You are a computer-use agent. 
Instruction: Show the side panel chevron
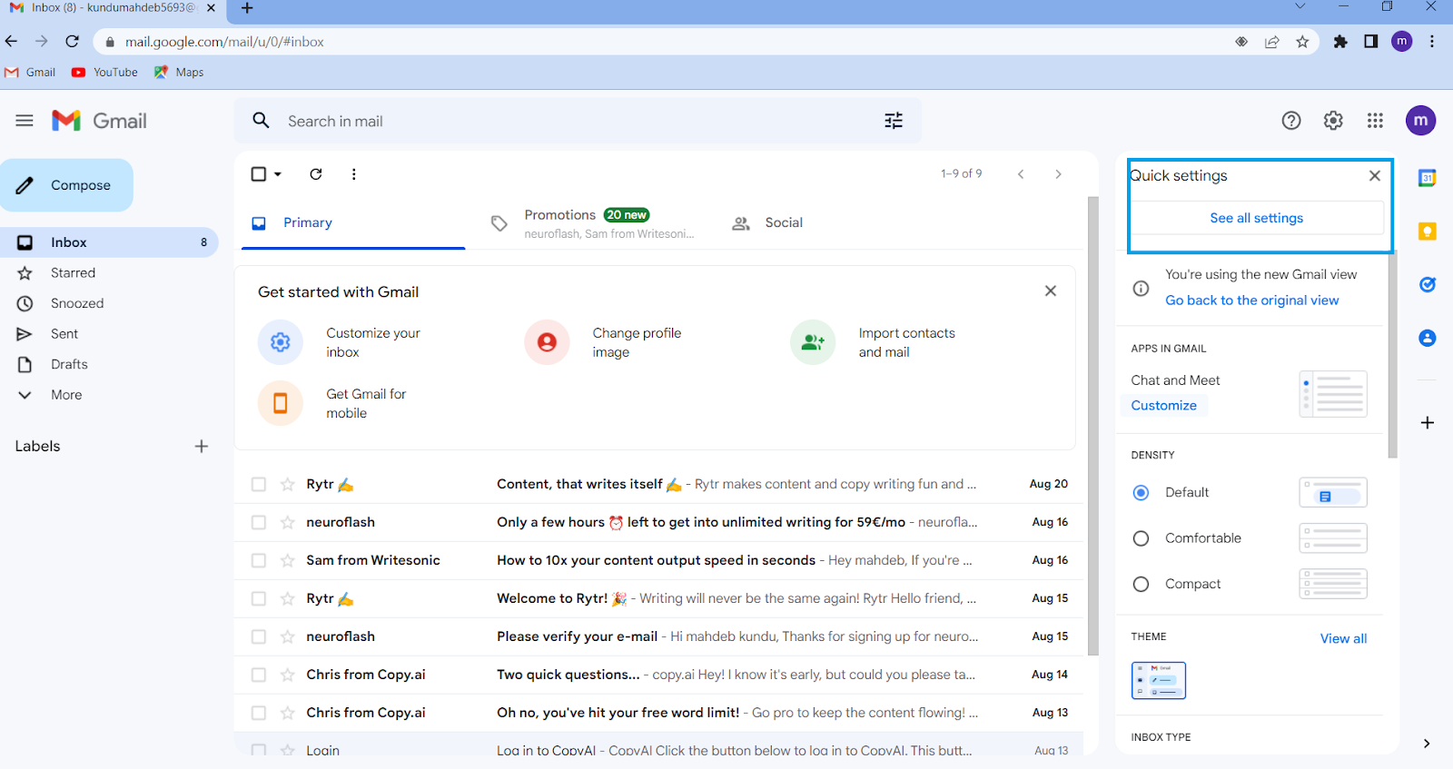[1427, 744]
